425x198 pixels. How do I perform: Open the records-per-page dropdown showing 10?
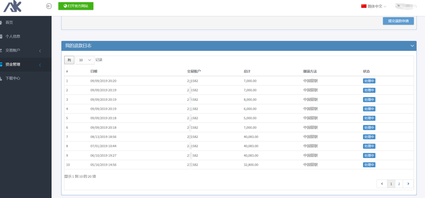[x=85, y=60]
